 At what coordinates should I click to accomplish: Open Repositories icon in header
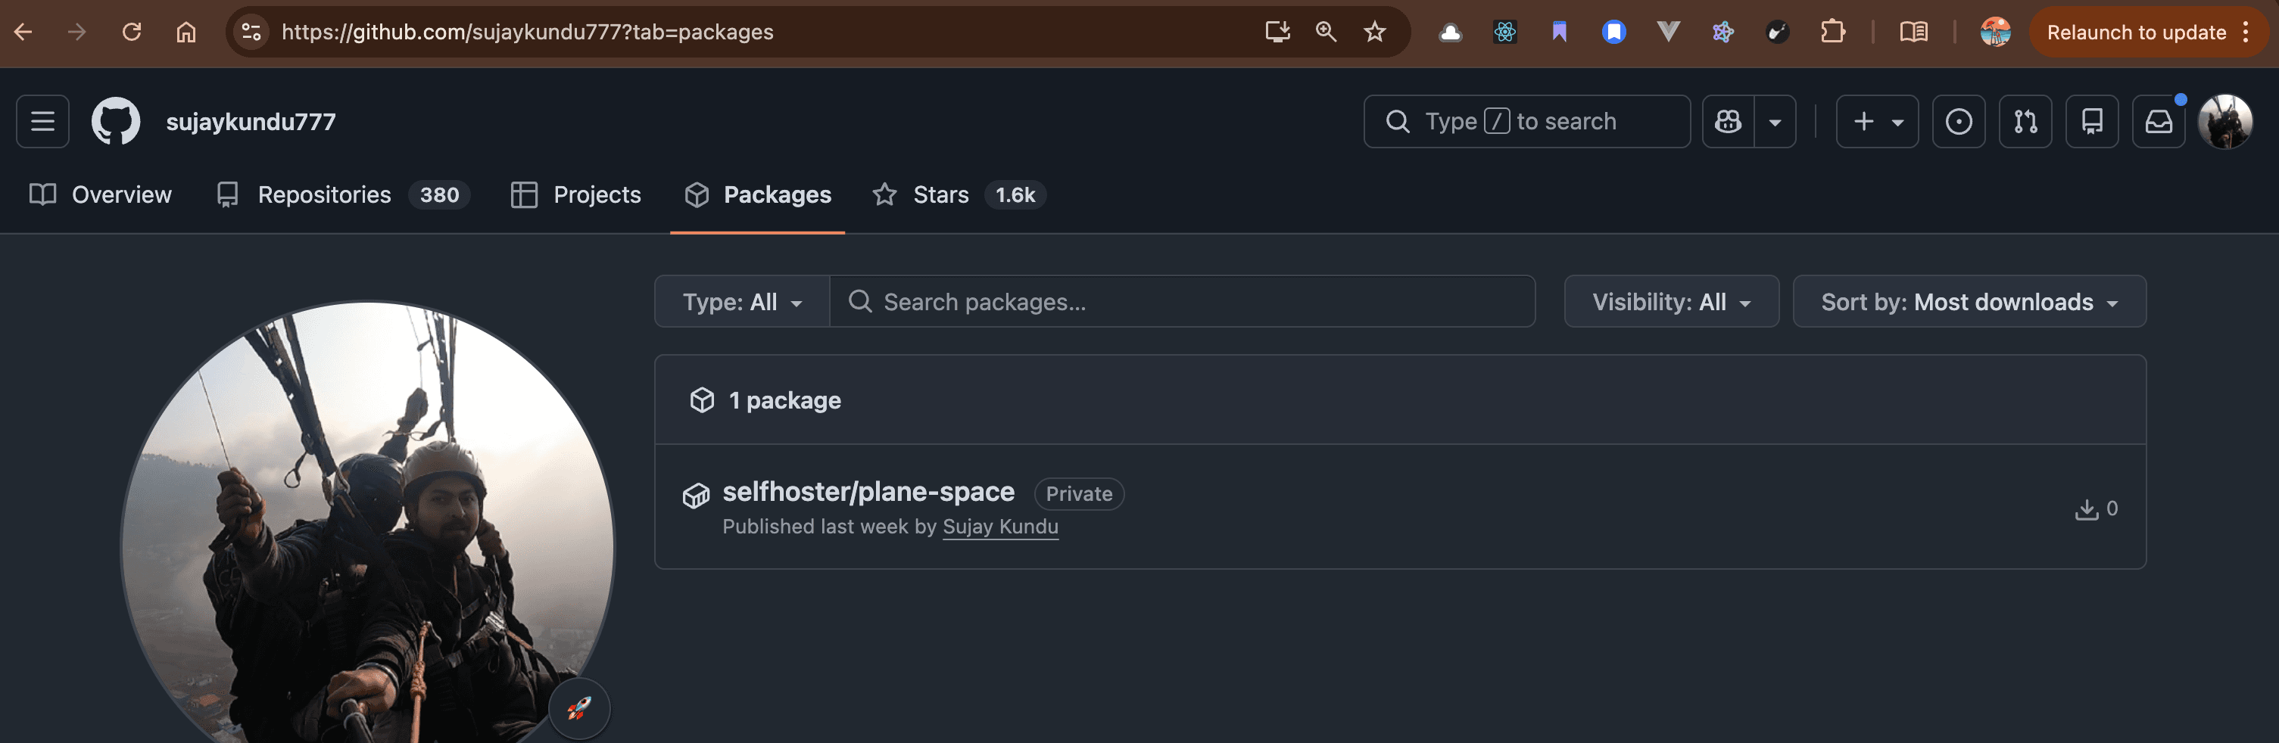[2091, 121]
